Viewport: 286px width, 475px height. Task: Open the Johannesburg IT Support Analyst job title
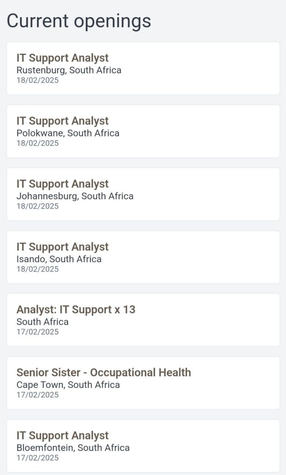point(62,184)
